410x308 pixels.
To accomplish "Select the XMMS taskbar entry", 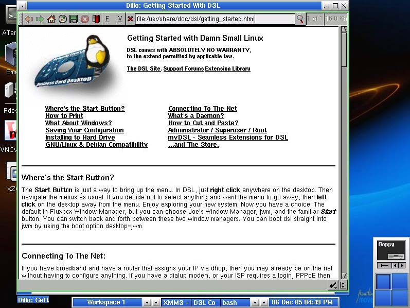I will (174, 302).
